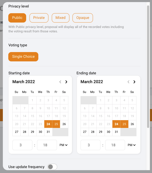The height and width of the screenshot is (173, 152).
Task: Pick March 26 in Starting date calendar
Action: point(64,124)
